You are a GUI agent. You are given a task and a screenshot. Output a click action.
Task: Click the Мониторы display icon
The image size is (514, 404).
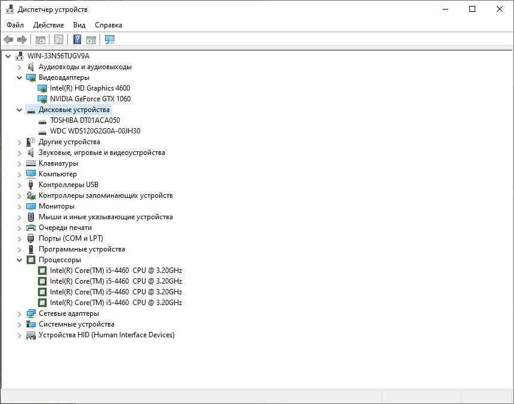(x=31, y=206)
